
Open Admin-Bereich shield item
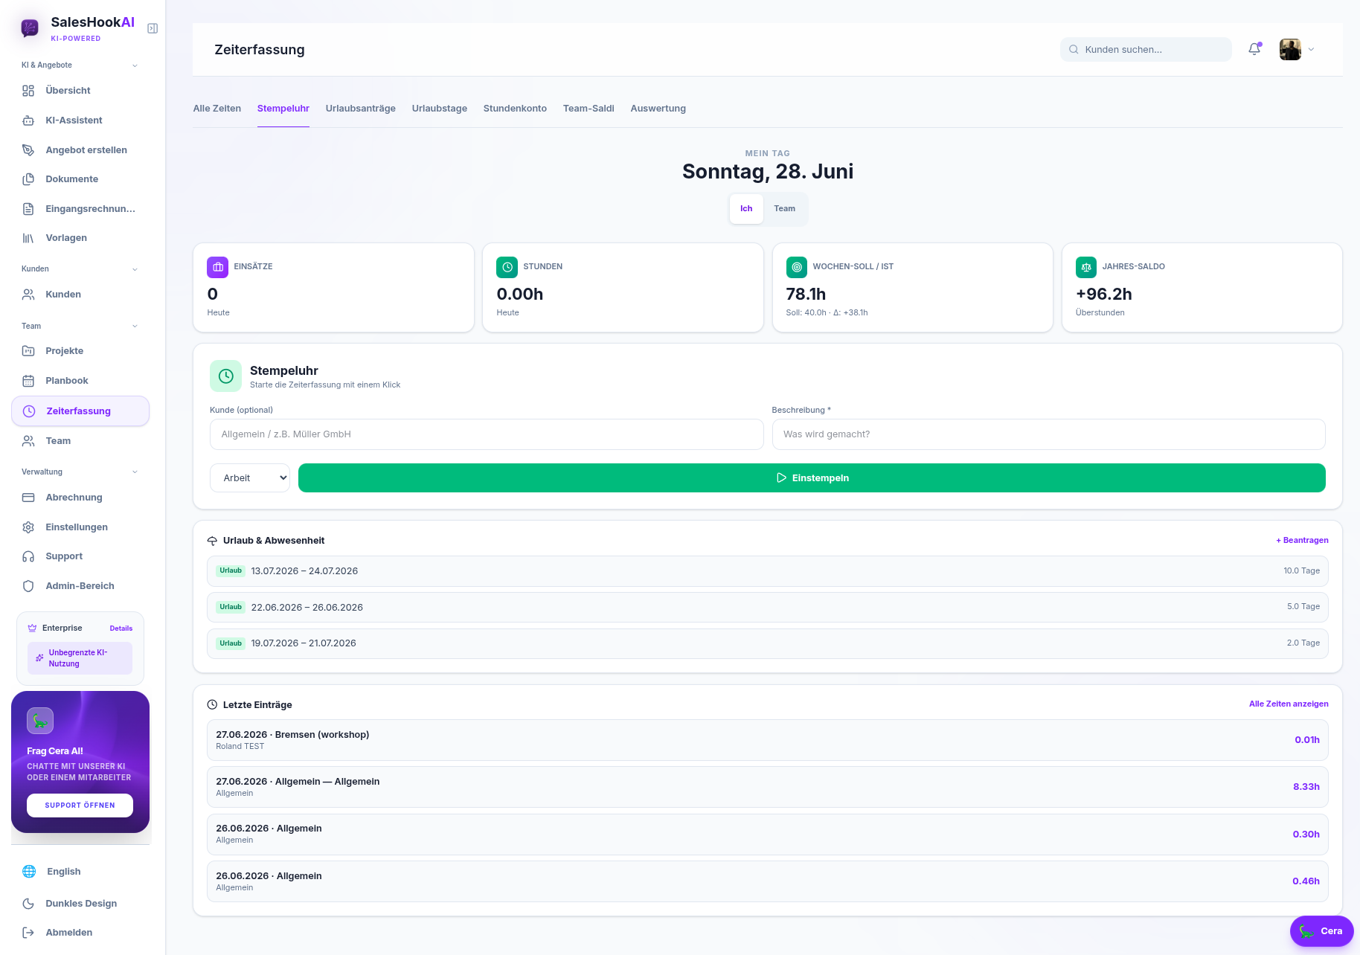click(x=80, y=586)
